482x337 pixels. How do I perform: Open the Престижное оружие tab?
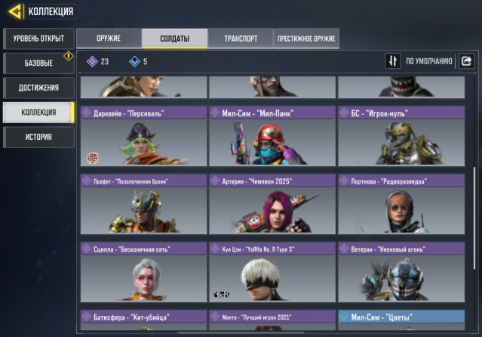pos(306,39)
